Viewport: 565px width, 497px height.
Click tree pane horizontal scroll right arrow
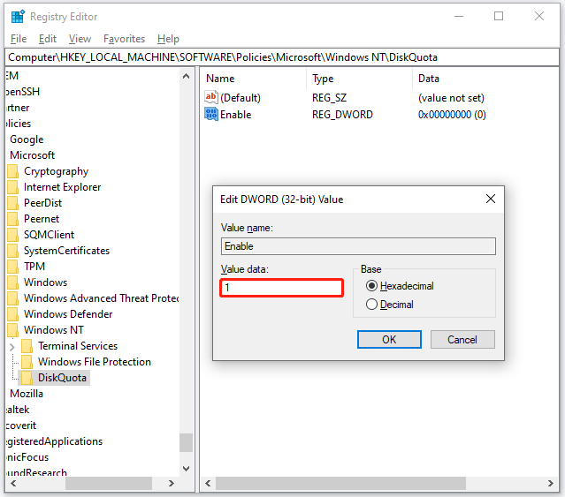coord(172,484)
